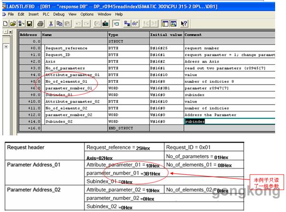Image resolution: width=286 pixels, height=212 pixels.
Task: Select the parameter_number_01 name cell
Action: (76, 88)
